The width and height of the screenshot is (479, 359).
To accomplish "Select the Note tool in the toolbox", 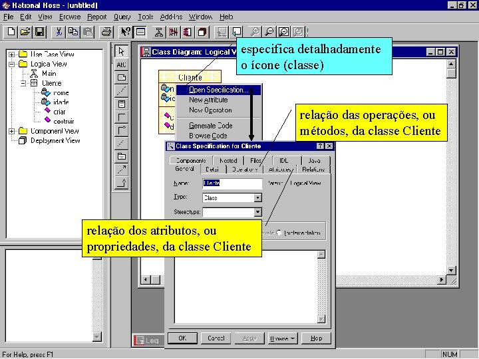I will pyautogui.click(x=121, y=78).
